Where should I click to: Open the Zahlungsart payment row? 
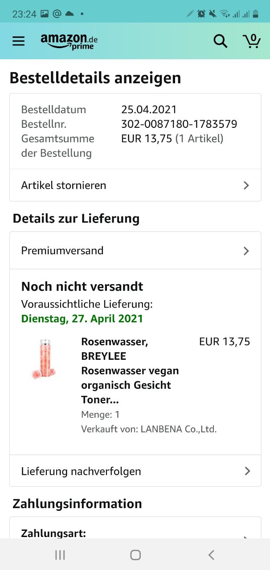coord(135,533)
